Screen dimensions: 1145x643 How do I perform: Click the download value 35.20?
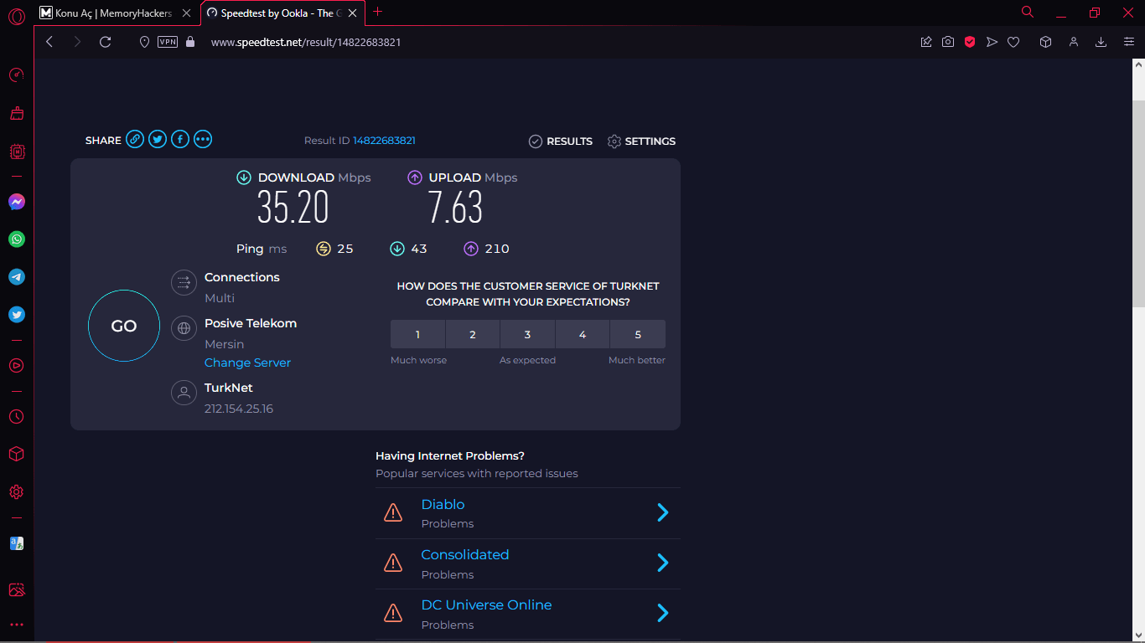click(x=293, y=208)
